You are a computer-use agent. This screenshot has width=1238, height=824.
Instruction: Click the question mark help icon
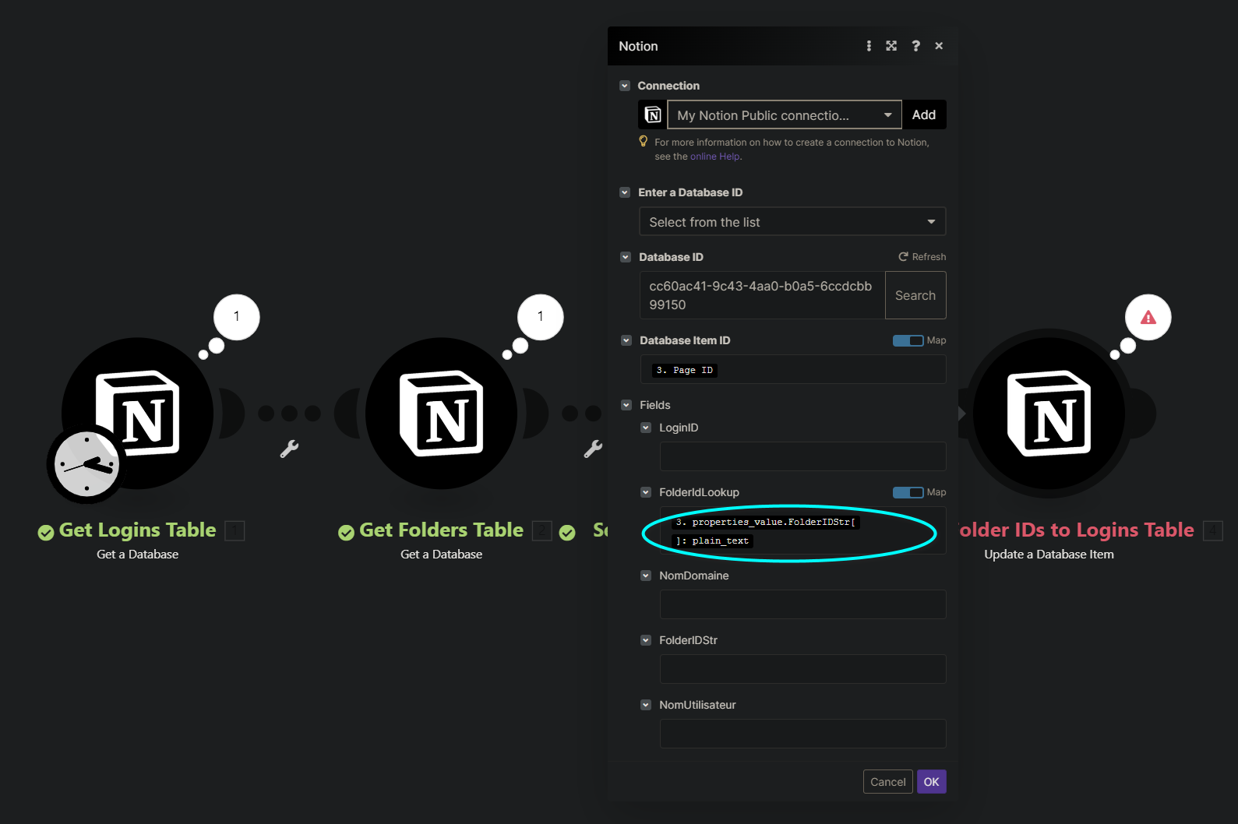[915, 46]
